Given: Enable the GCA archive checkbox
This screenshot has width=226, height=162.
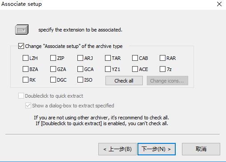Looking at the screenshot, I should point(80,69).
